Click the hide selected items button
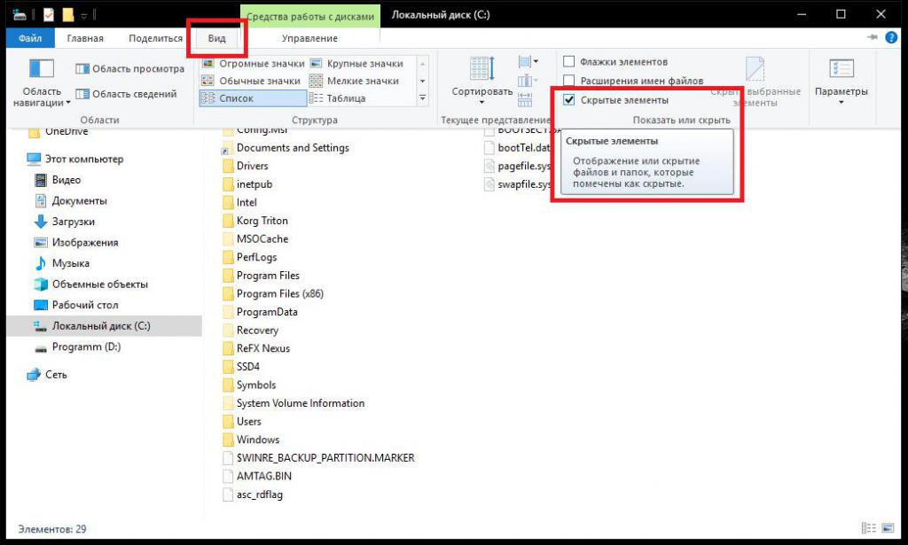908x545 pixels. pos(755,82)
